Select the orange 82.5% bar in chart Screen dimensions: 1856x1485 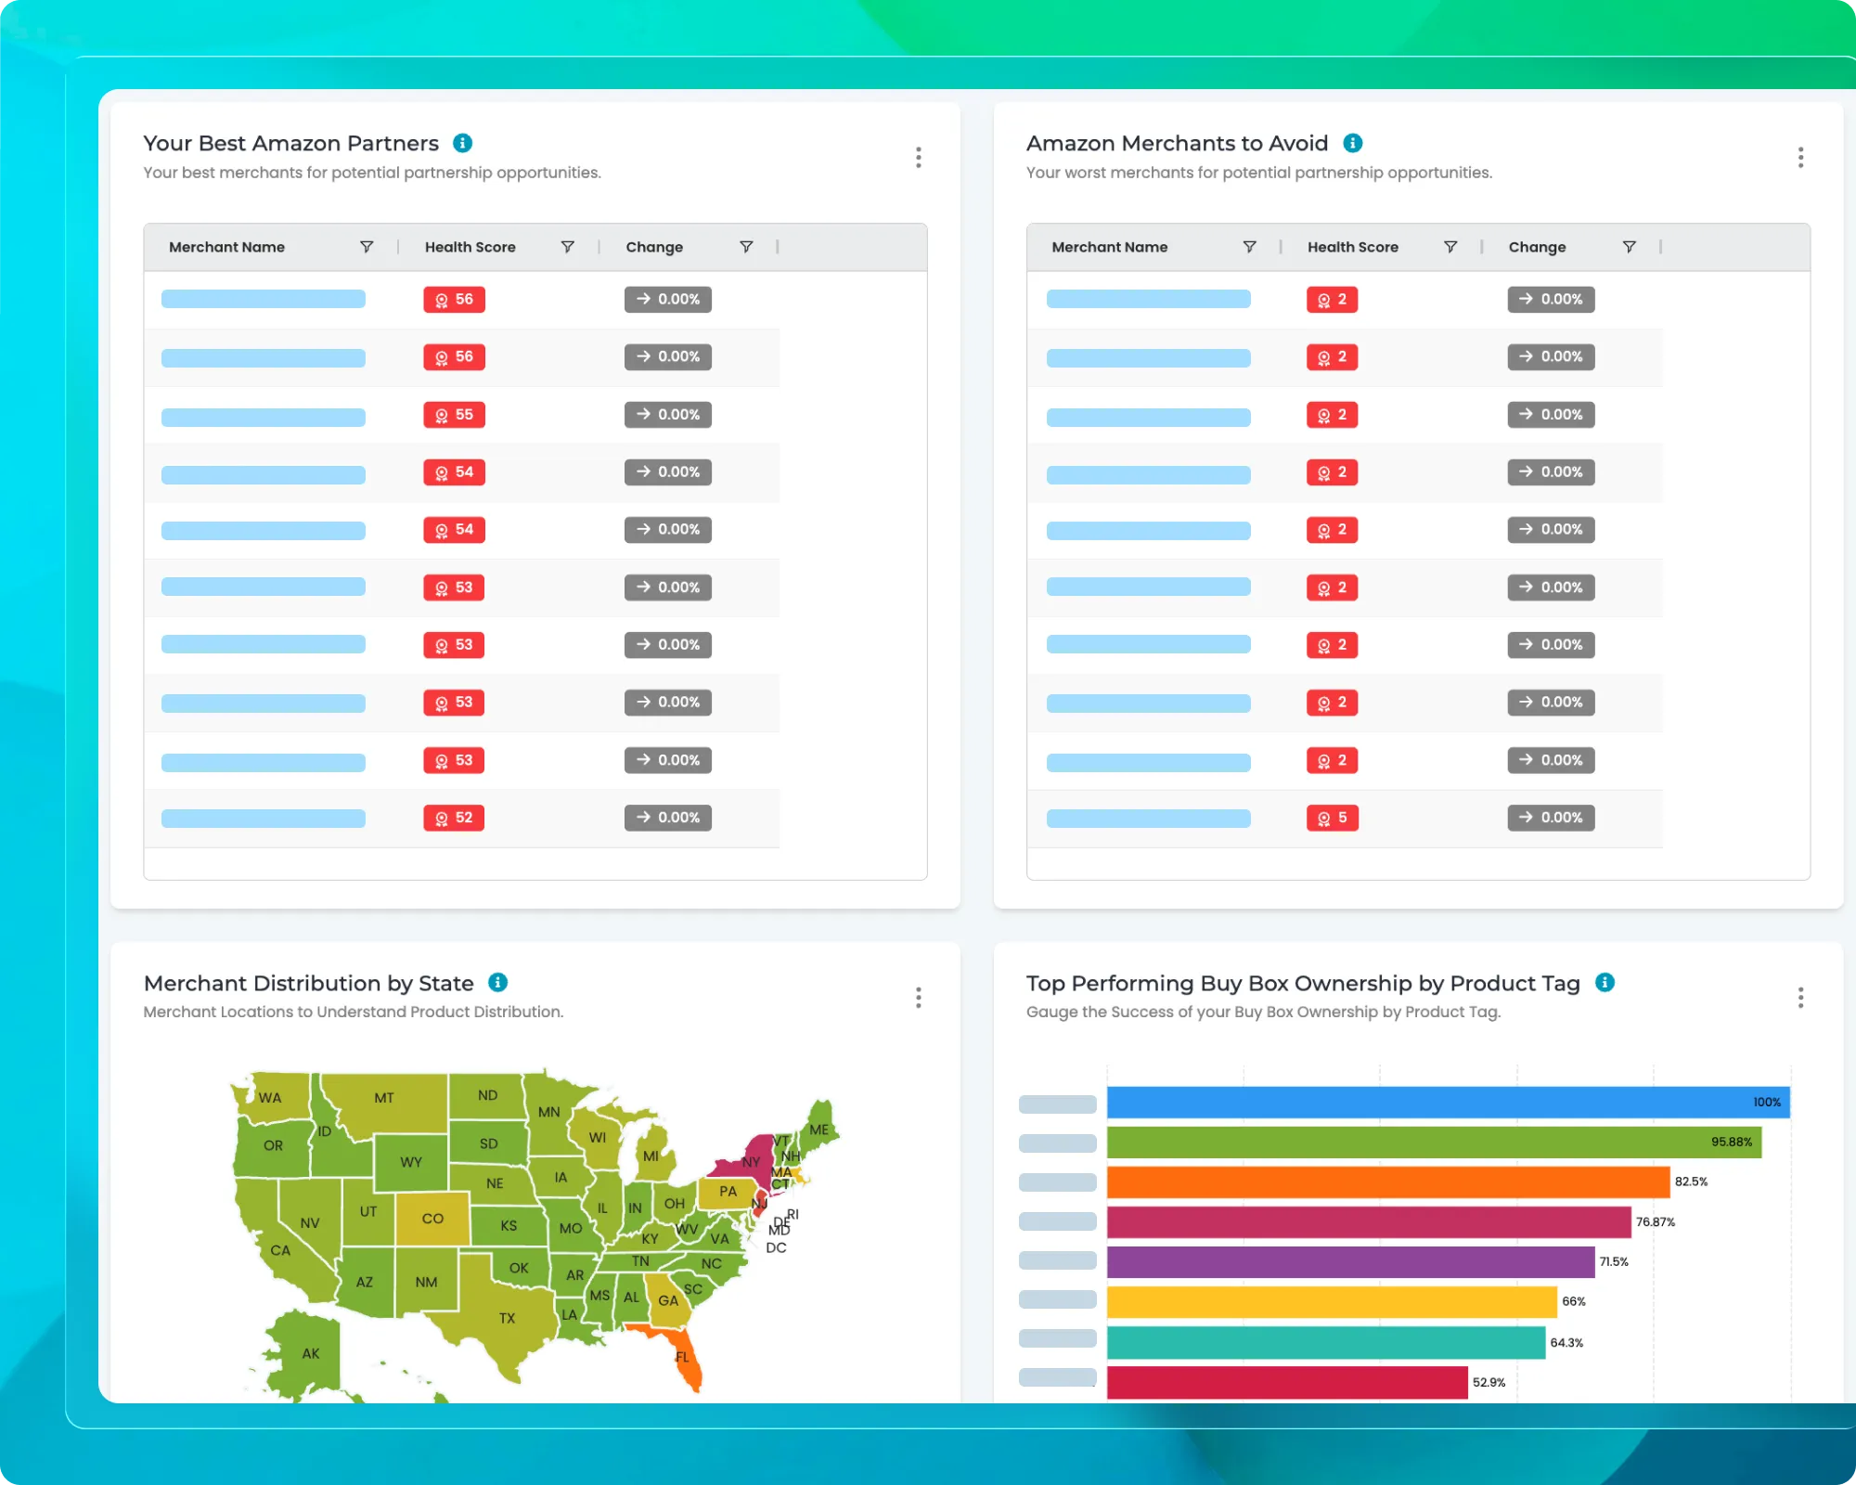click(x=1387, y=1182)
